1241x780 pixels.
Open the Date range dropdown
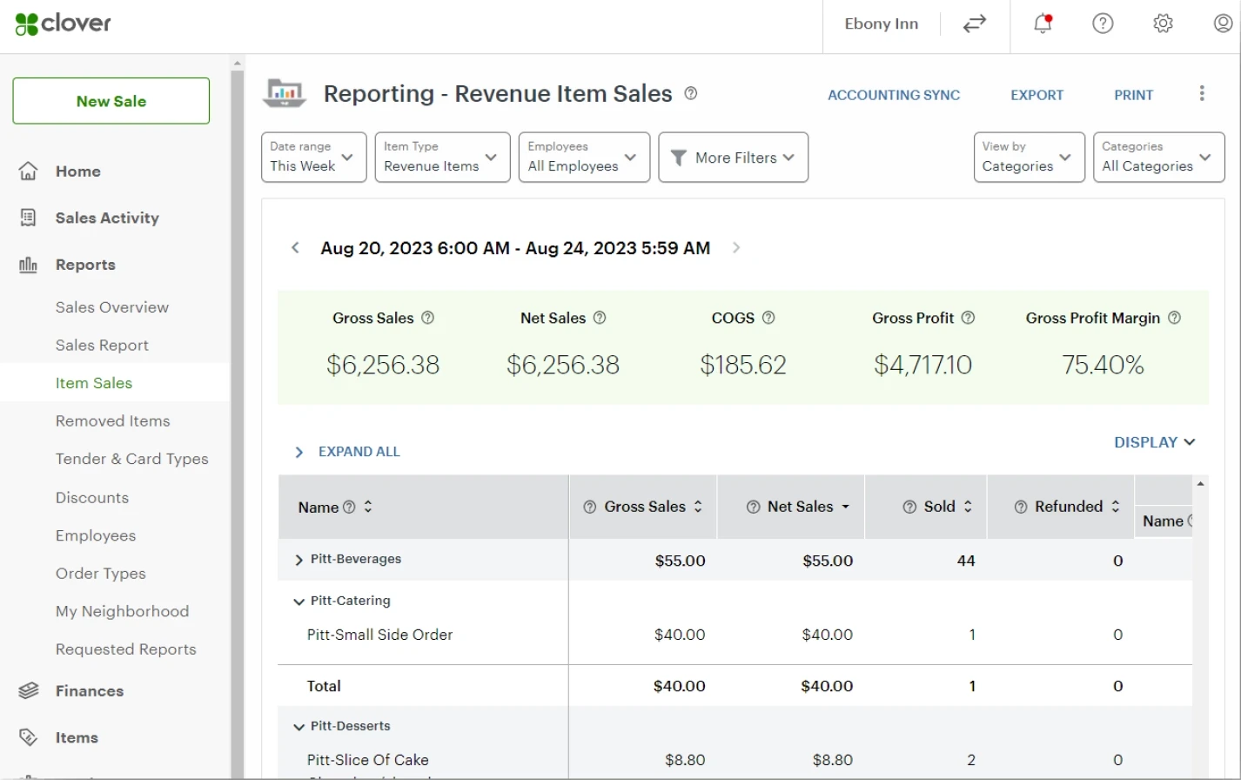click(313, 158)
